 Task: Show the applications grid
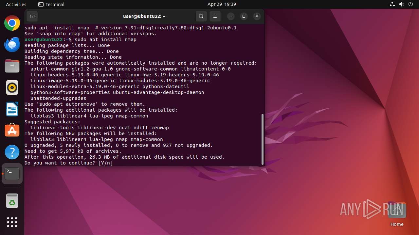tap(12, 222)
